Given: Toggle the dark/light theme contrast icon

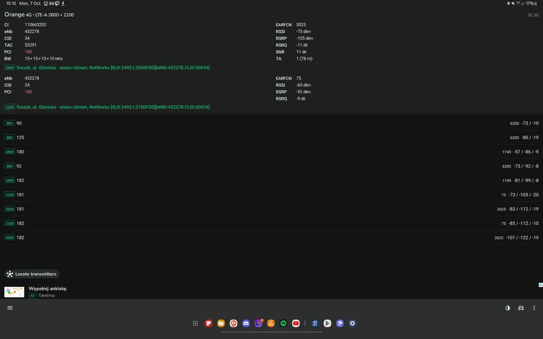Looking at the screenshot, I should pyautogui.click(x=508, y=308).
